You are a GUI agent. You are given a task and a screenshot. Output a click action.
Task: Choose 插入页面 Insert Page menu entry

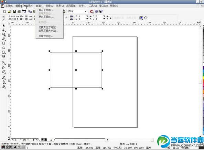click(x=49, y=10)
